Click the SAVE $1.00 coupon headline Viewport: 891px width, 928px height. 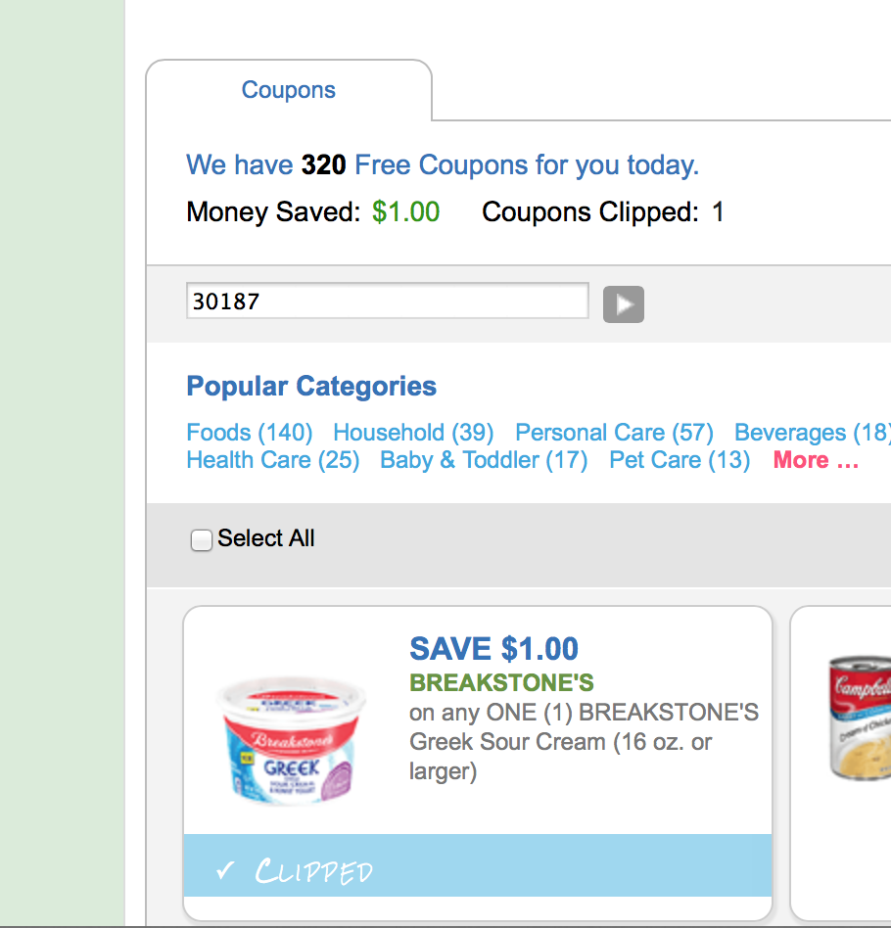493,648
